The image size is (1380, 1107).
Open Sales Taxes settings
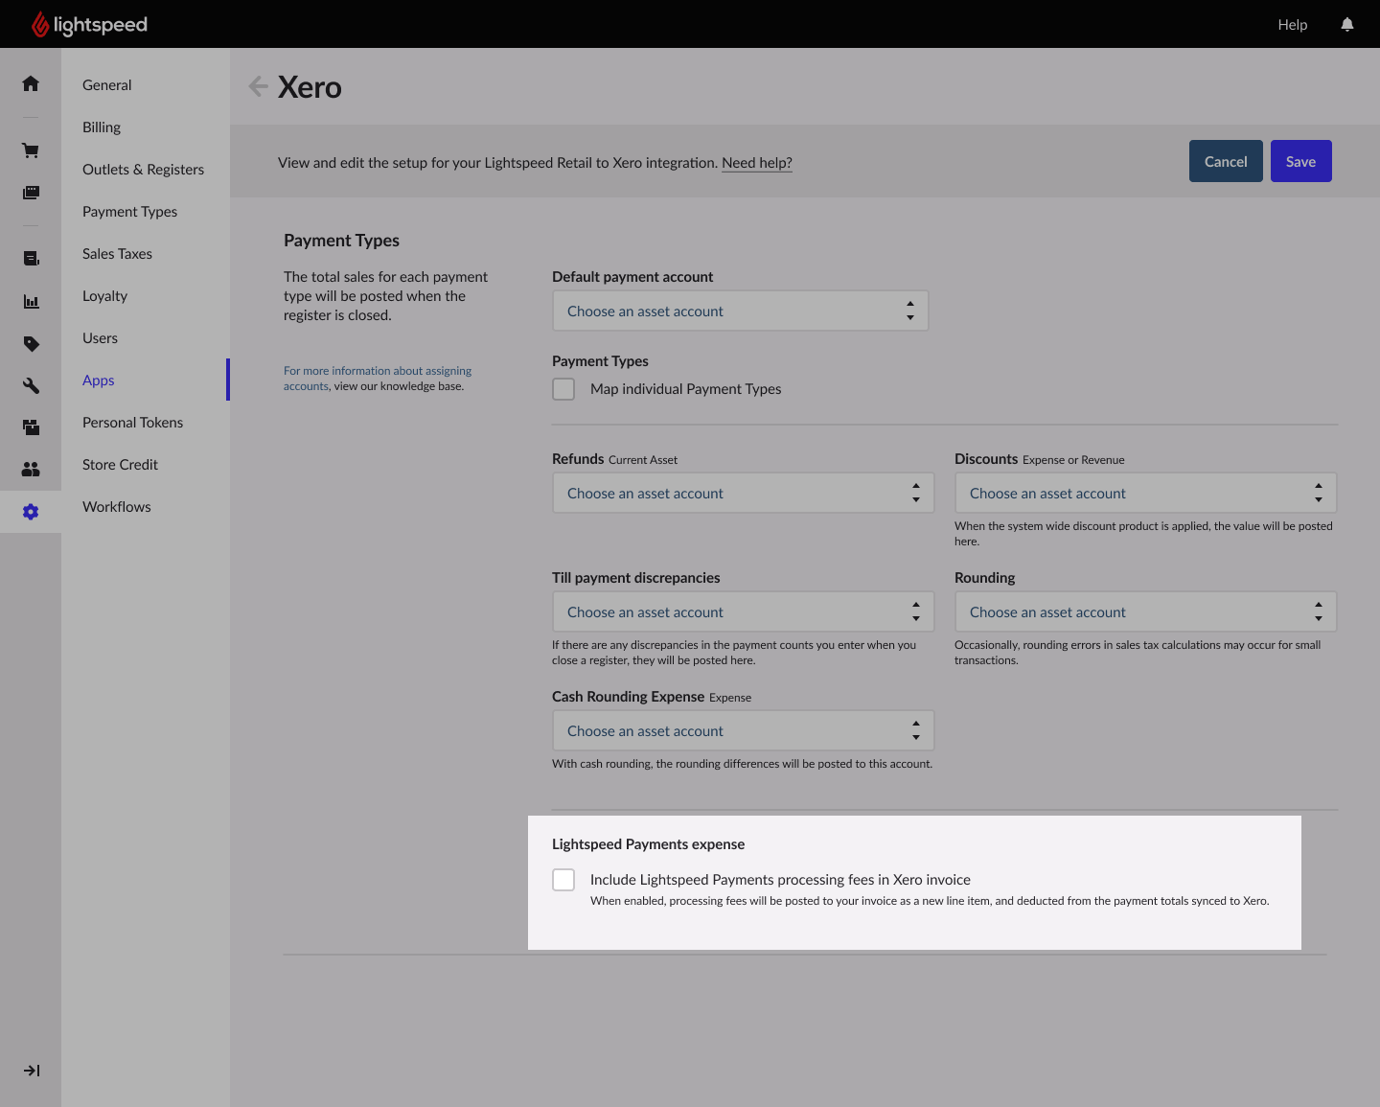coord(118,254)
